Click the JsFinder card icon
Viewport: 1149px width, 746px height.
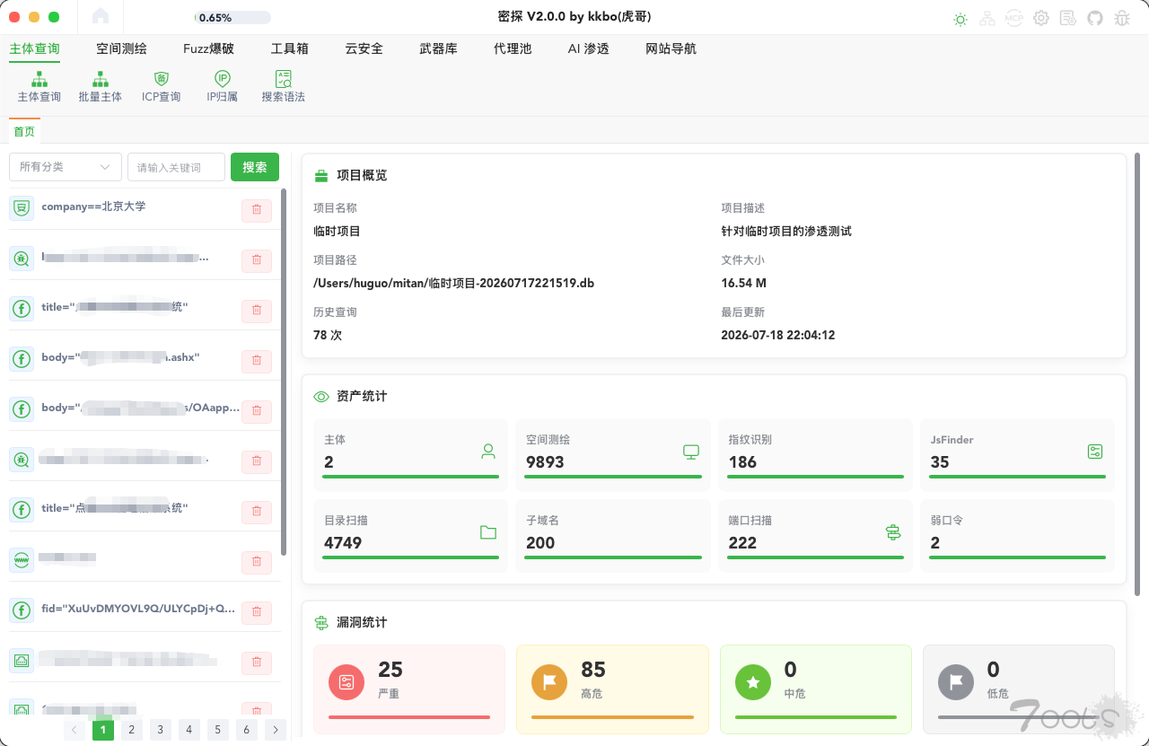point(1095,452)
